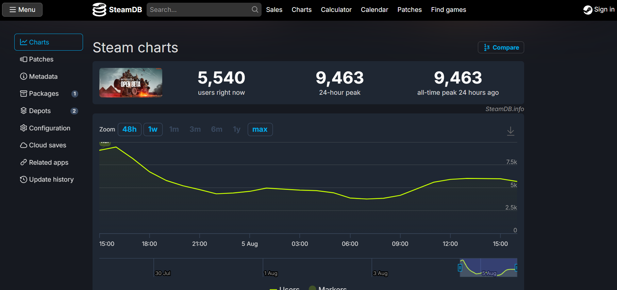Click the all-time peak 24 hours ago text
The width and height of the screenshot is (617, 290).
pos(458,93)
